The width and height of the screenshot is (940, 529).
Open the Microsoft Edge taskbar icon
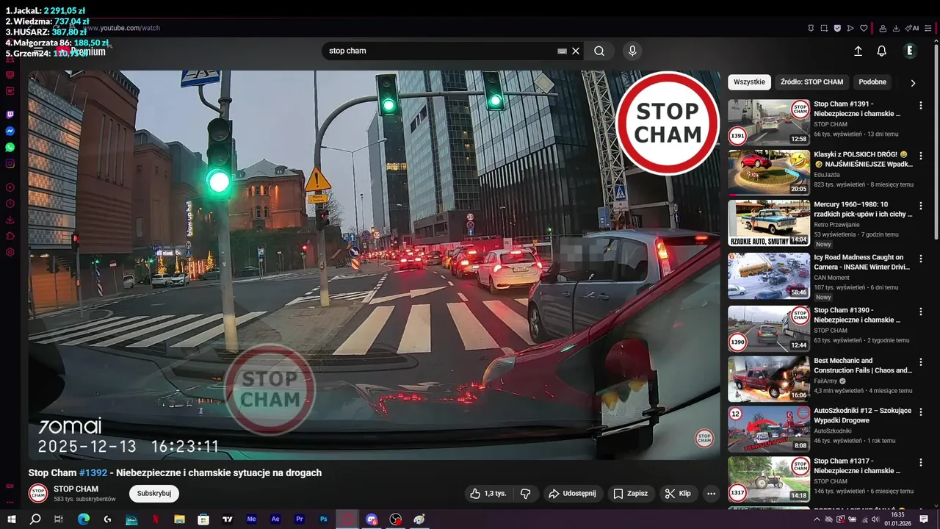84,519
